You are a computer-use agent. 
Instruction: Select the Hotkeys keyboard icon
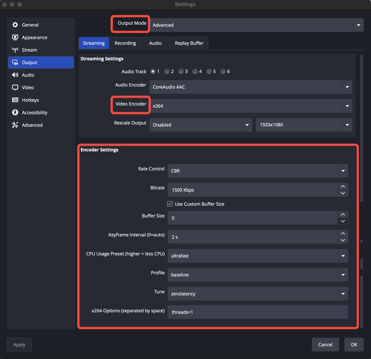tap(15, 100)
